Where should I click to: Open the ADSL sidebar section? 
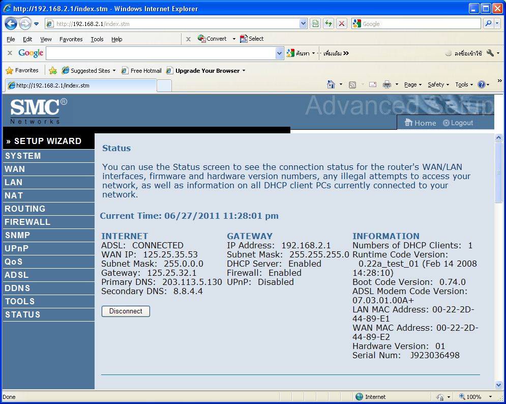point(48,275)
